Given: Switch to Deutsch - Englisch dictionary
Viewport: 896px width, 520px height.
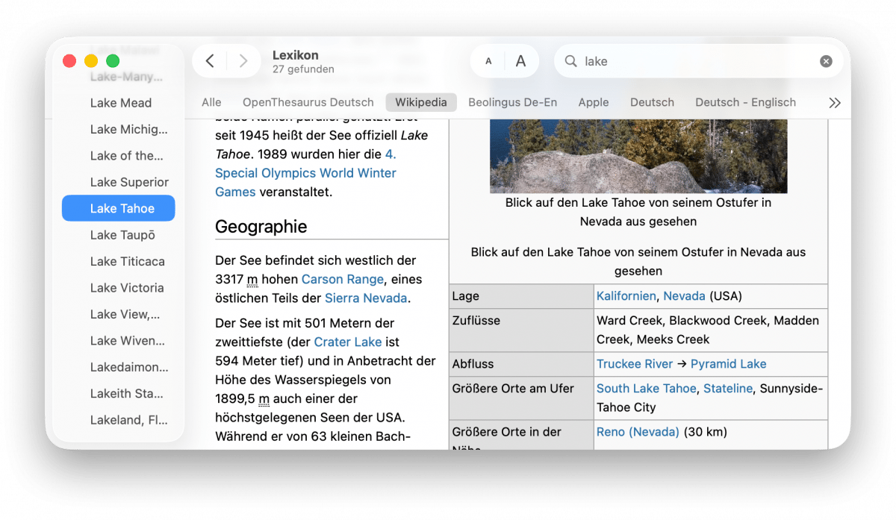Looking at the screenshot, I should click(745, 102).
